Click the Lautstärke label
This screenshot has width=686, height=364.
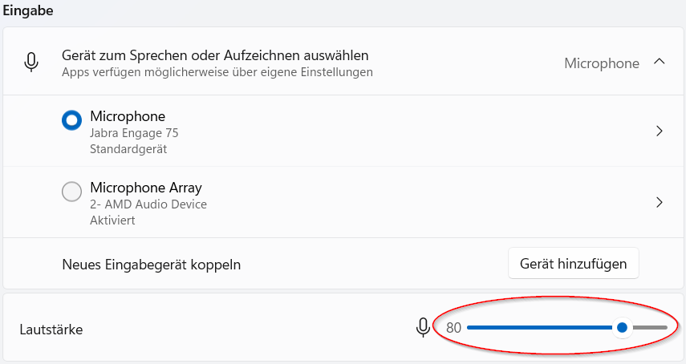51,330
